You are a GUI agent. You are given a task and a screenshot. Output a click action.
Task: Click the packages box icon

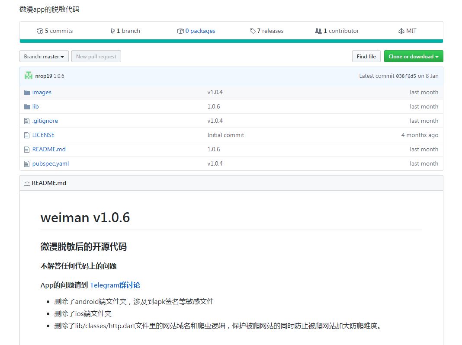click(x=180, y=31)
